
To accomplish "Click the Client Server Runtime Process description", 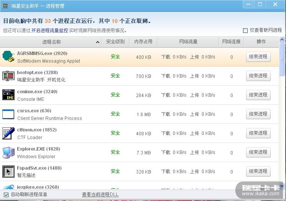I will coord(50,118).
